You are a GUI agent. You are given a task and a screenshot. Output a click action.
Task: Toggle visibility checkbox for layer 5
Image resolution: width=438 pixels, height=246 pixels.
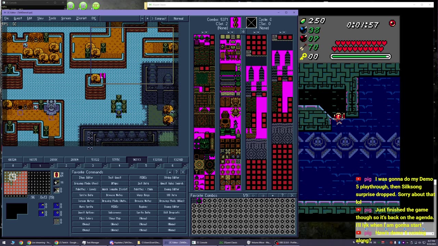tap(158, 166)
